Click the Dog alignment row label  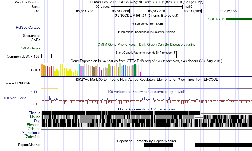tap(37, 121)
